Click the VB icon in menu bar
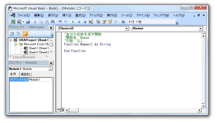Viewport: 217px width, 123px height. 13,15
